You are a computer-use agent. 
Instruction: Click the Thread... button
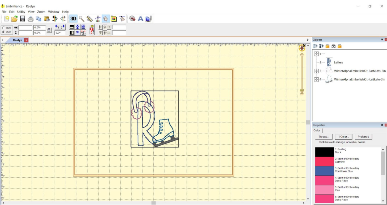(x=324, y=137)
